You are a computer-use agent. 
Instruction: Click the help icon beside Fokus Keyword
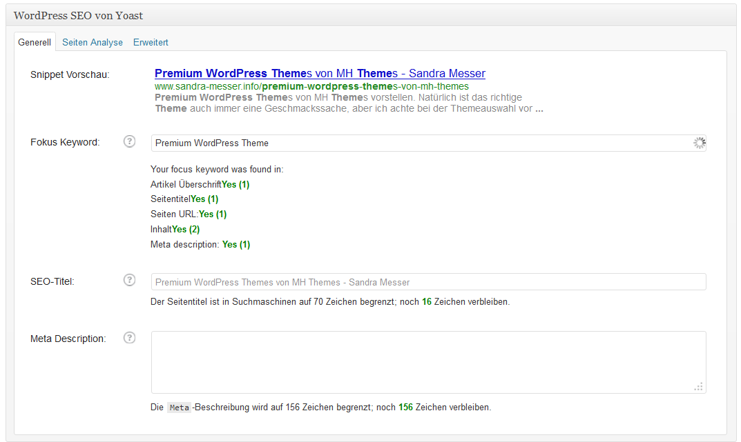(129, 141)
